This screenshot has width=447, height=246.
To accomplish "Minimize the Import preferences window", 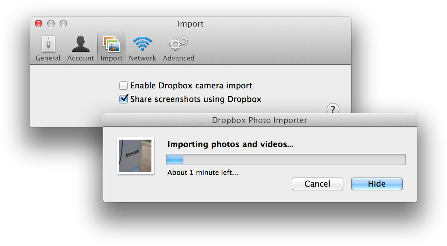I will pos(51,23).
